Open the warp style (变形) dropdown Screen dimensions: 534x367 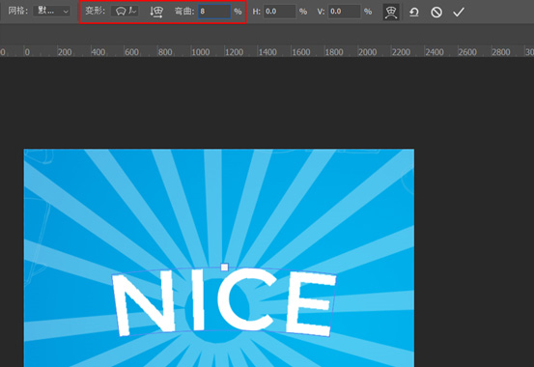coord(125,11)
